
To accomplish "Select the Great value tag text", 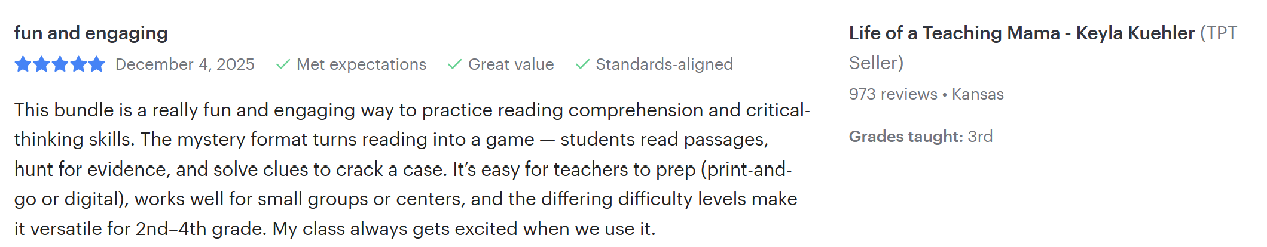I will (511, 64).
